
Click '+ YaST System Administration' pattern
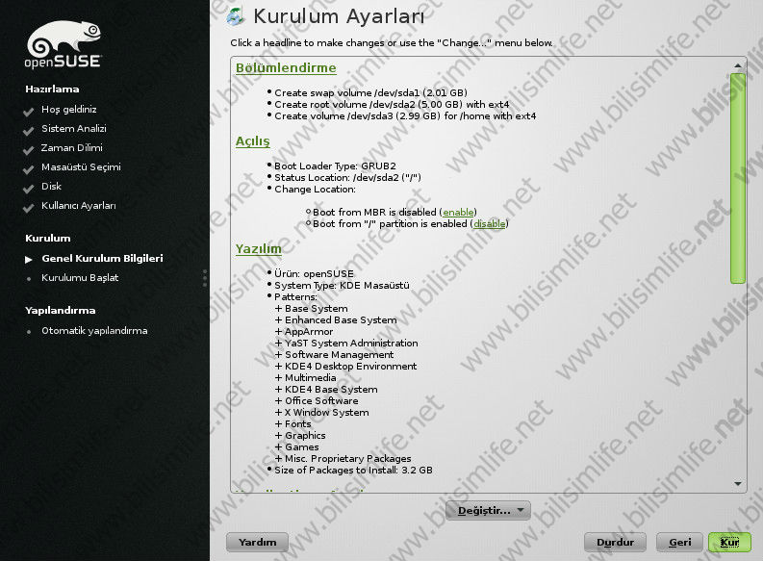(x=346, y=344)
